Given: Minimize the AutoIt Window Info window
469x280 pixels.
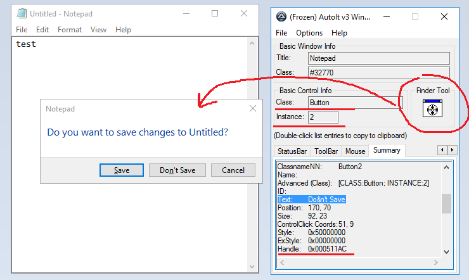Looking at the screenshot, I should (387, 16).
